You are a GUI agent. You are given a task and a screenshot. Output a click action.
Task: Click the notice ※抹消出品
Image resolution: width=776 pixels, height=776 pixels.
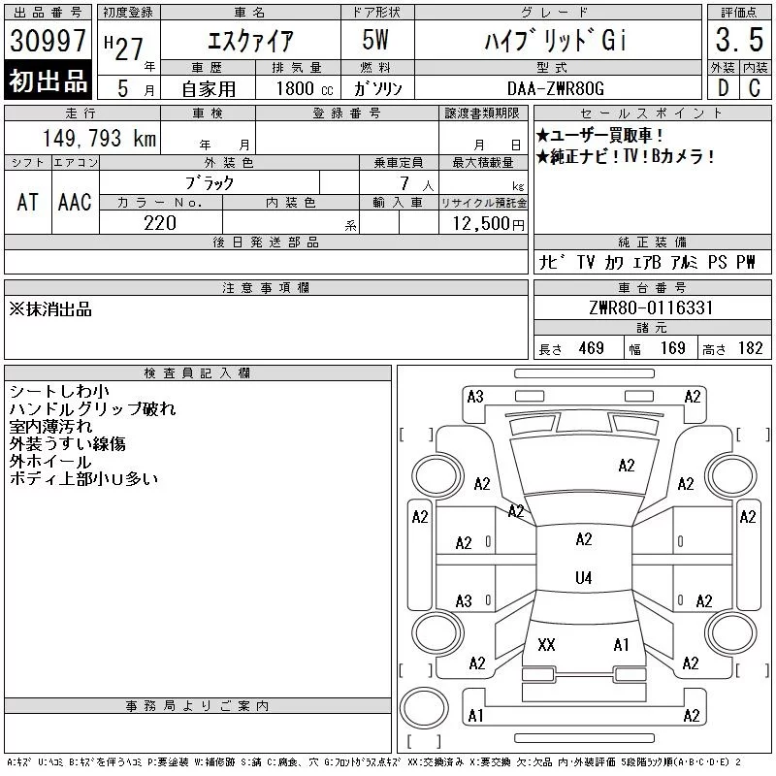point(50,309)
